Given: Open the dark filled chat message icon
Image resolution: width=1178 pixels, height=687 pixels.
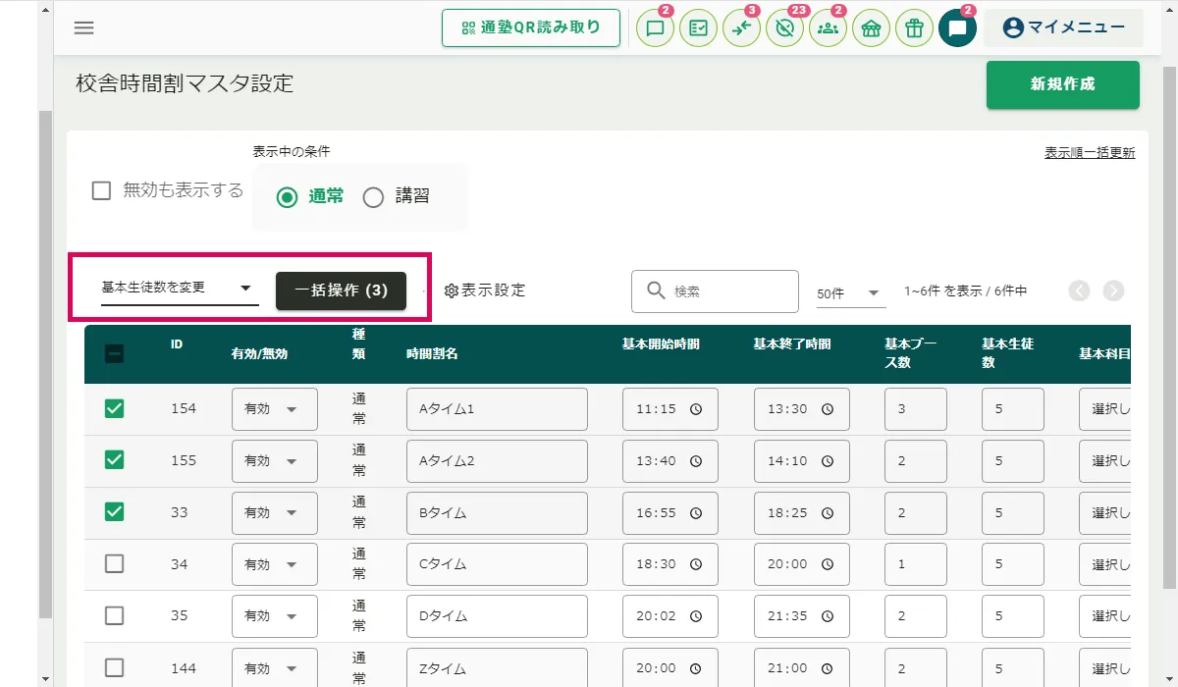Looking at the screenshot, I should coord(957,28).
